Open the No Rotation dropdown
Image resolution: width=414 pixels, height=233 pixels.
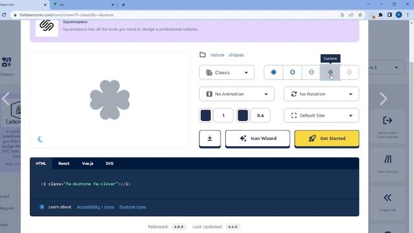click(x=321, y=94)
